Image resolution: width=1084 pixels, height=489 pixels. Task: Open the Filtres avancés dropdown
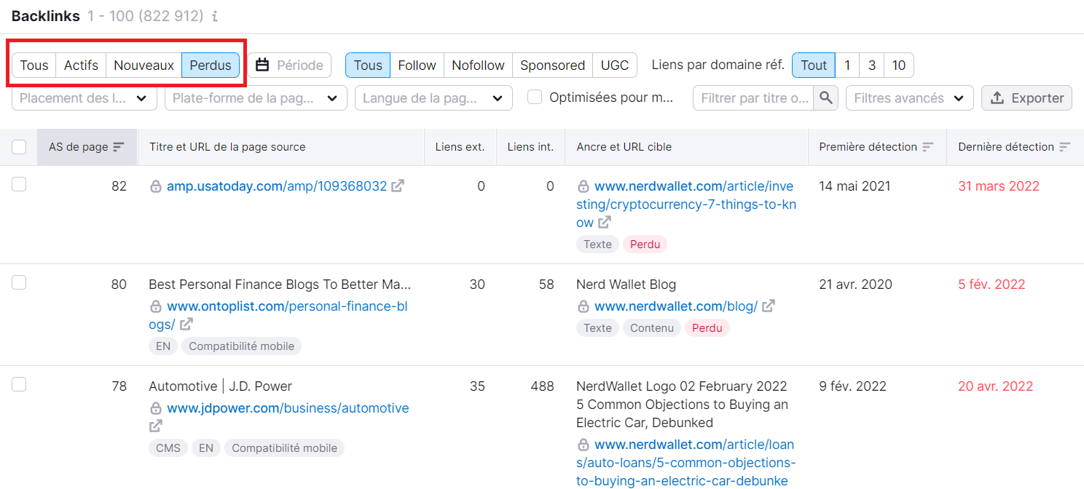coord(909,97)
